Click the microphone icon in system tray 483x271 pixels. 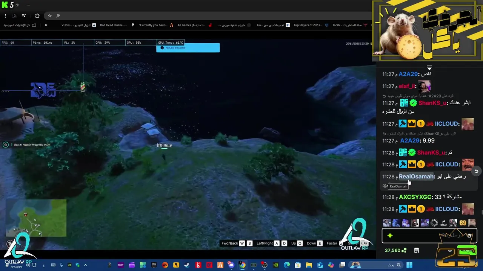(61, 265)
